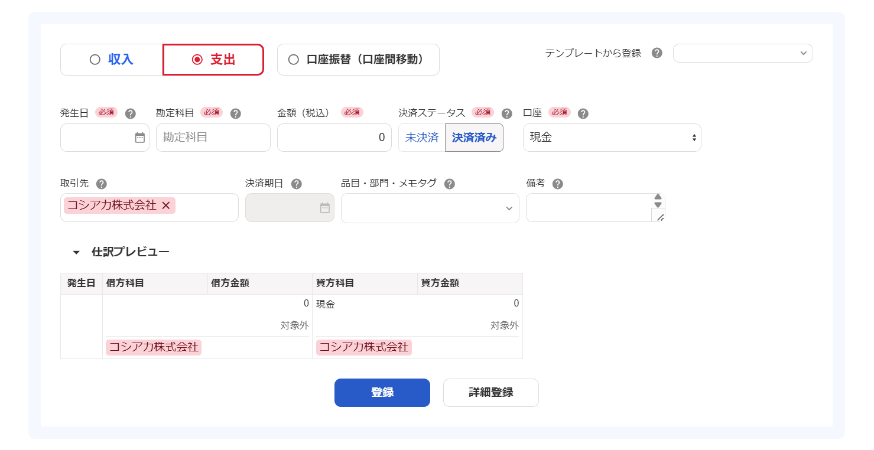
Task: Open calendar picker in 発生日 field
Action: (x=140, y=138)
